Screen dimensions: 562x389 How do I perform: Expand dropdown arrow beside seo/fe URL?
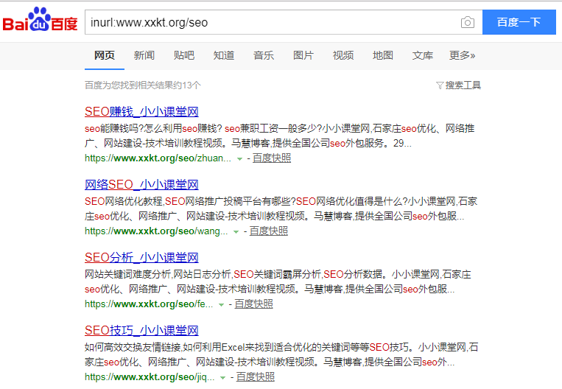pos(221,305)
